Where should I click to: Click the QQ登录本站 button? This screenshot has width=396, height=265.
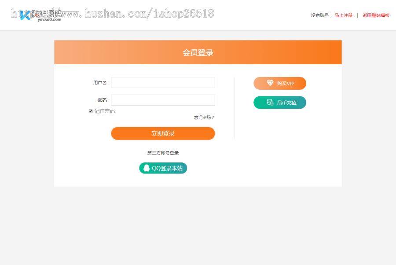coord(163,168)
